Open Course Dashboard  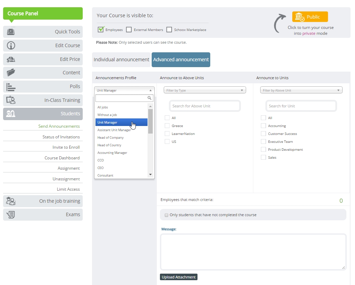pyautogui.click(x=62, y=158)
